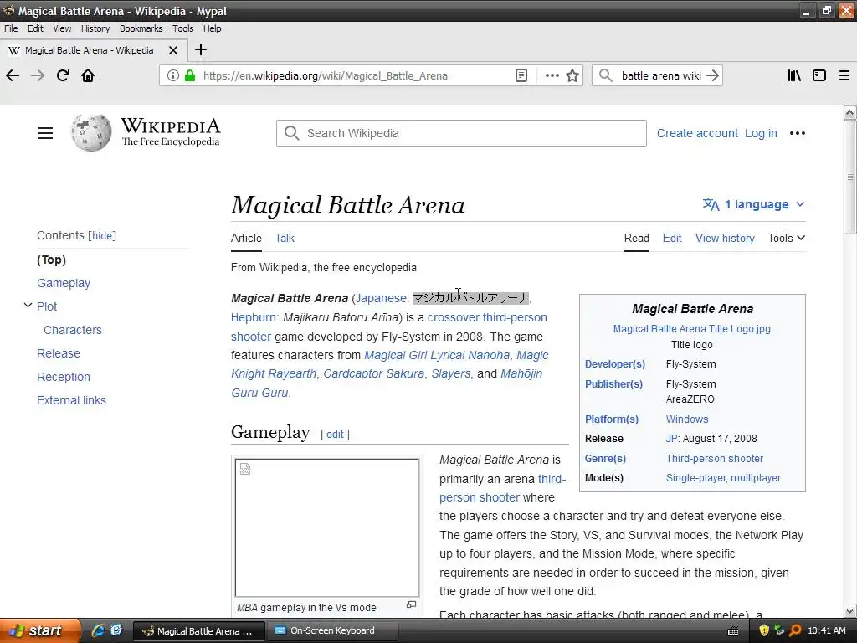Click the Gameplay section edit link
The image size is (857, 643).
[x=335, y=435]
